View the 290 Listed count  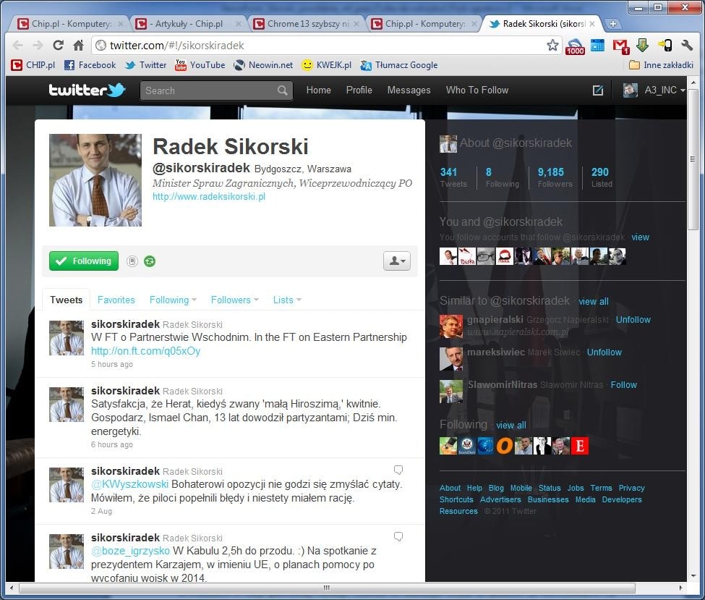click(x=602, y=177)
